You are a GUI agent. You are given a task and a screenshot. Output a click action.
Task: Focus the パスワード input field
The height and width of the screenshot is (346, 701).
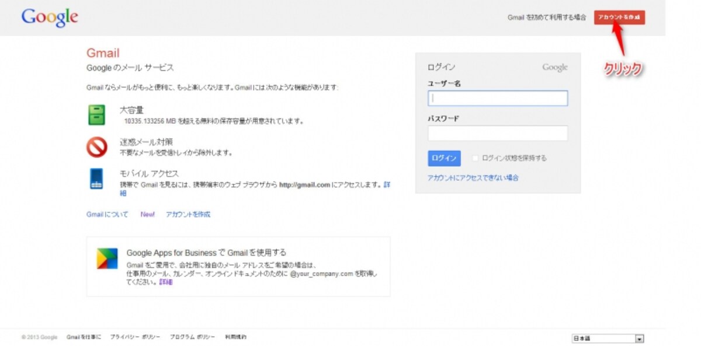[x=498, y=133]
